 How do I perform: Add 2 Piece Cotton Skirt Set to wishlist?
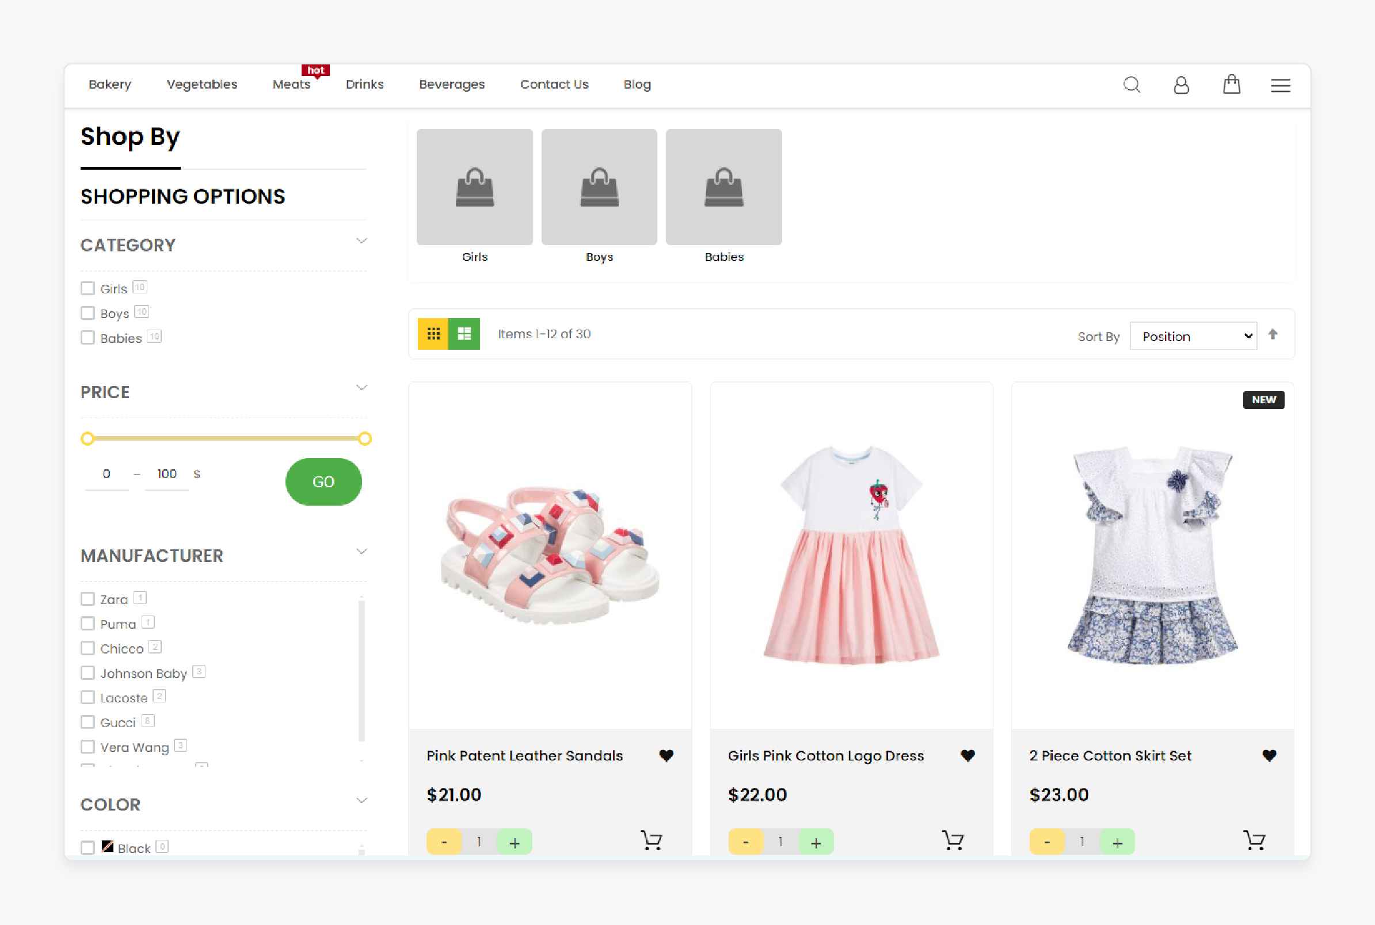click(1269, 756)
